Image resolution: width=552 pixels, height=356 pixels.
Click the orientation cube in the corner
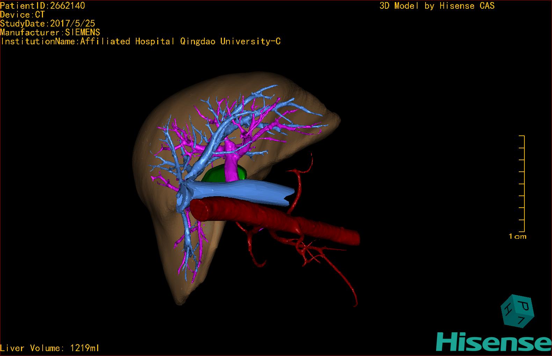(517, 311)
